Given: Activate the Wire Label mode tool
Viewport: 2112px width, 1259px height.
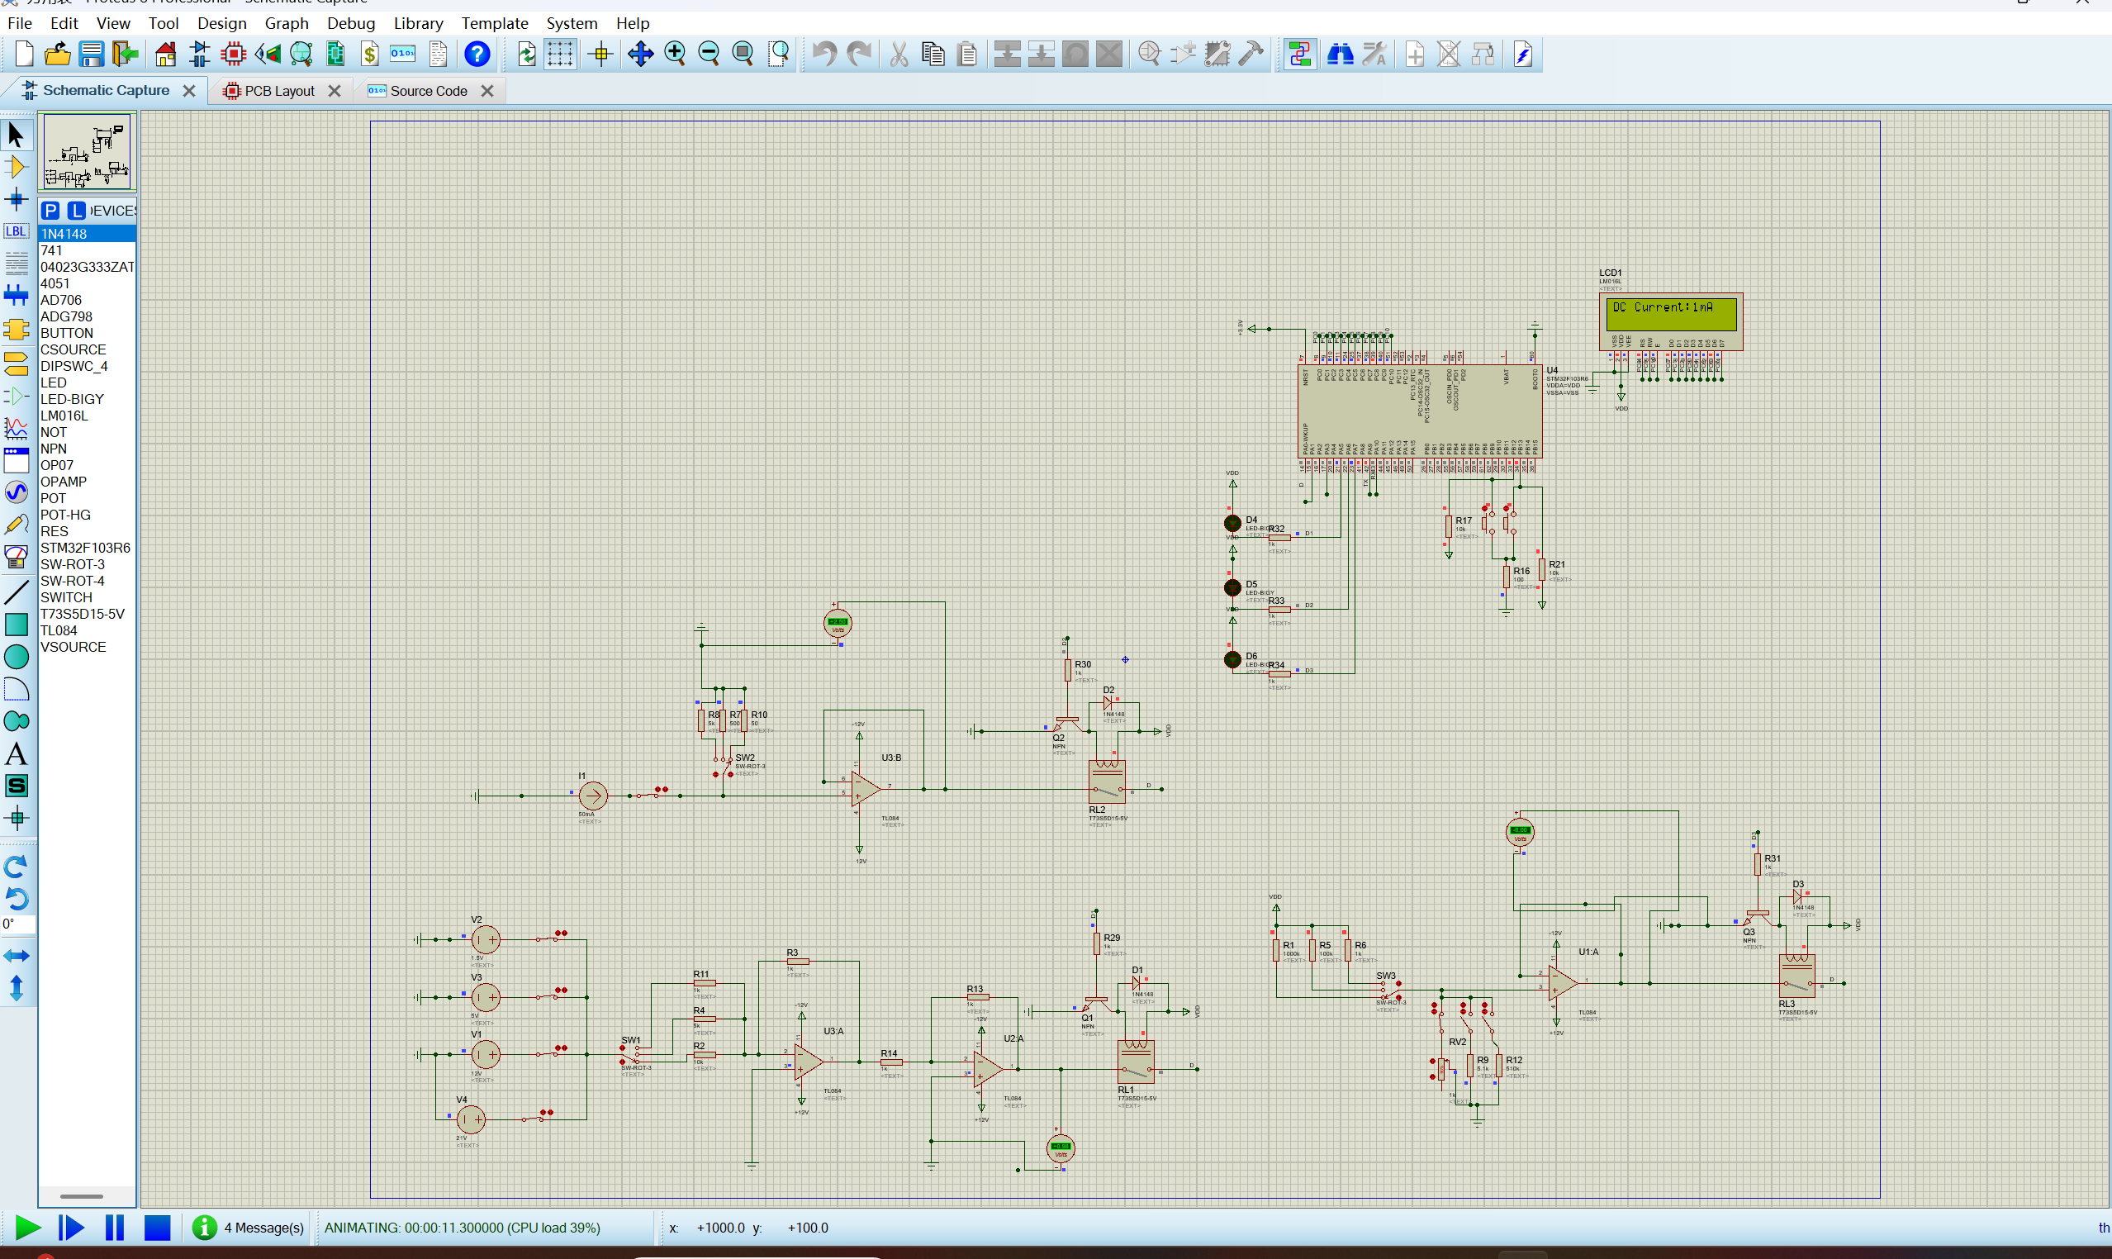Looking at the screenshot, I should coord(17,230).
